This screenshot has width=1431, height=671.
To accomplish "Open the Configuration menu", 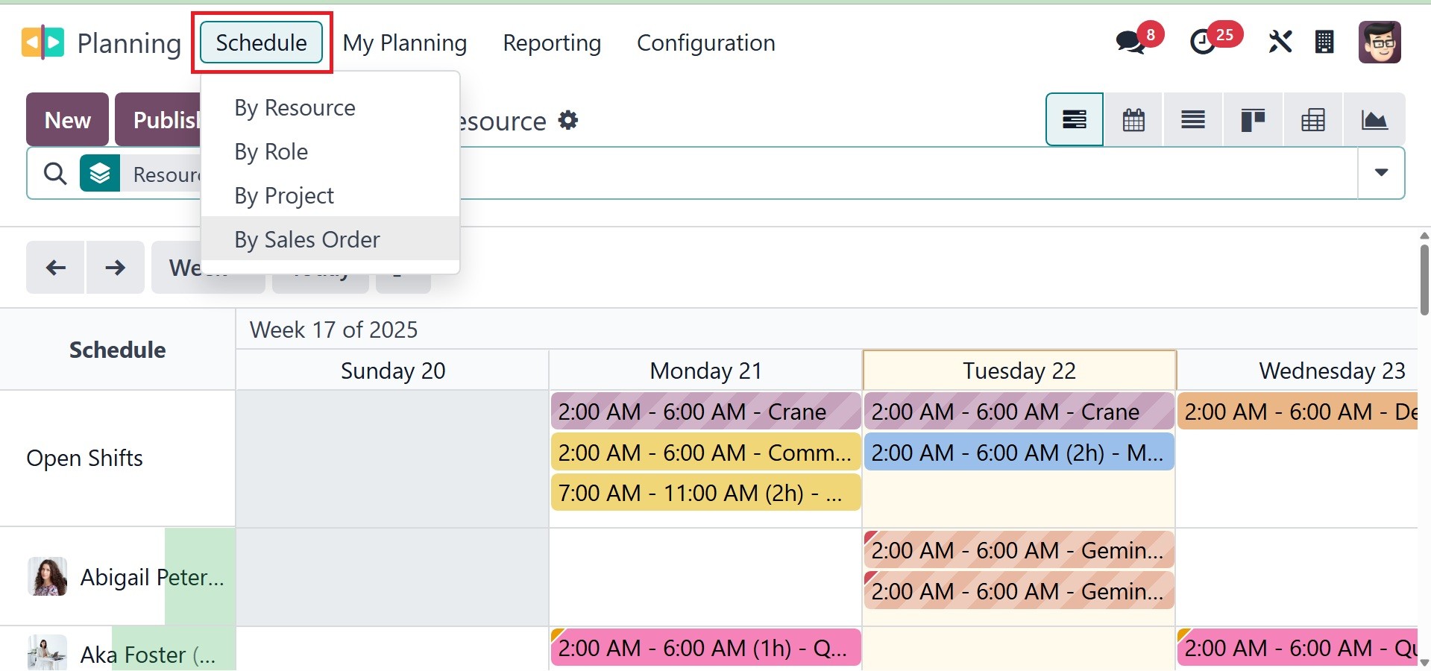I will [705, 42].
